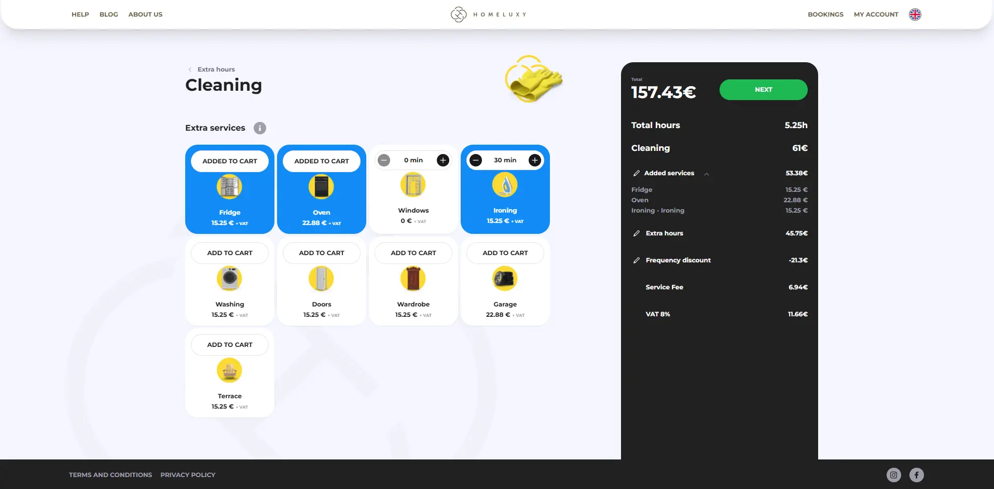Click the Washing machine icon
Image resolution: width=994 pixels, height=489 pixels.
point(229,278)
